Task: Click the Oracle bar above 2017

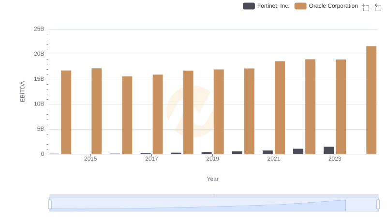Action: point(158,114)
